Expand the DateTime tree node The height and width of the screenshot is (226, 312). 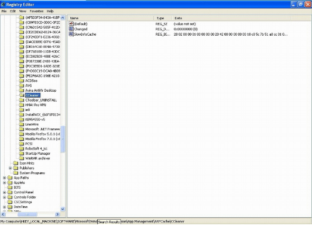4,207
